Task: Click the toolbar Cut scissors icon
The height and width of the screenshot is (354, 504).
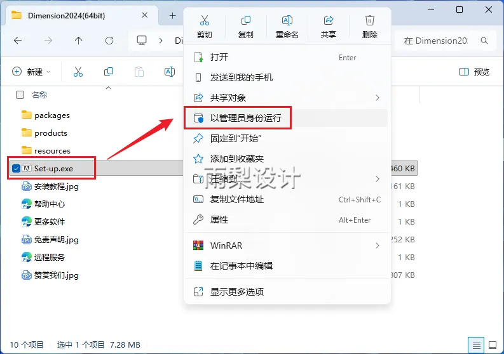Action: tap(78, 72)
